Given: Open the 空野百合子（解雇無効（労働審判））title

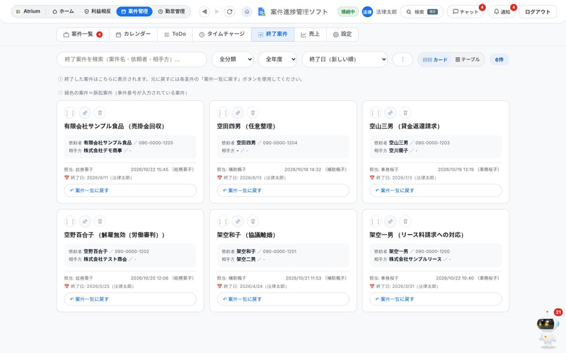Looking at the screenshot, I should pyautogui.click(x=115, y=235).
